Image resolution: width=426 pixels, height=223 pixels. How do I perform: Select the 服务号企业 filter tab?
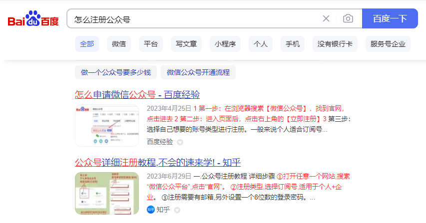[388, 44]
